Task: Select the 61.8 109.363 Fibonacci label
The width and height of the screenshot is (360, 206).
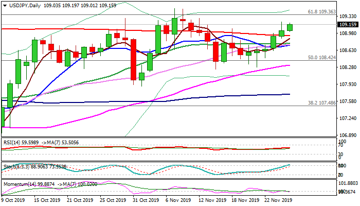Action: (321, 11)
